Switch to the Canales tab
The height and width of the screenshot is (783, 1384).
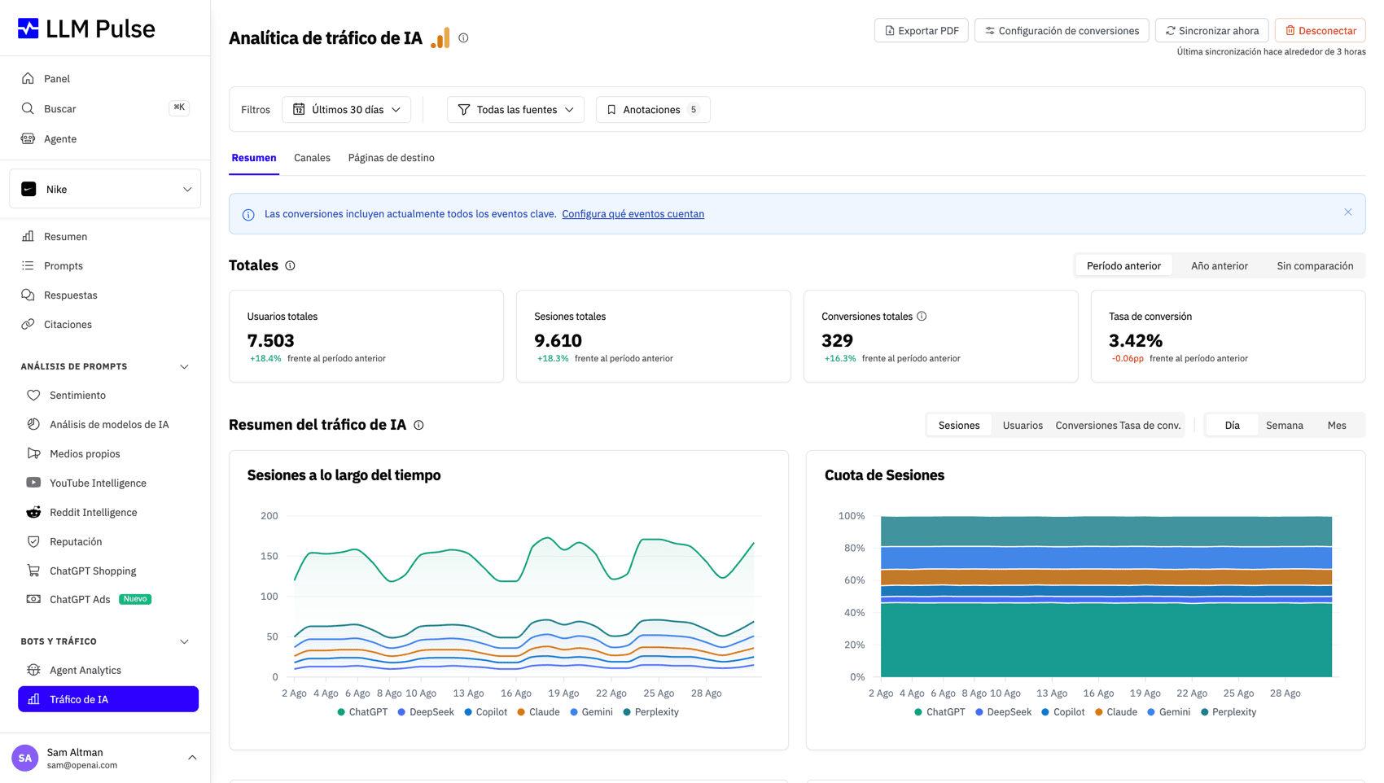pos(312,158)
